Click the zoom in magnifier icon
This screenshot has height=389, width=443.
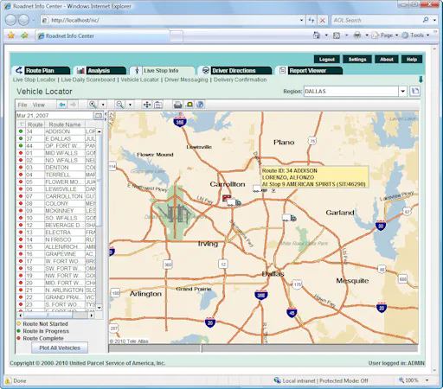pyautogui.click(x=93, y=105)
